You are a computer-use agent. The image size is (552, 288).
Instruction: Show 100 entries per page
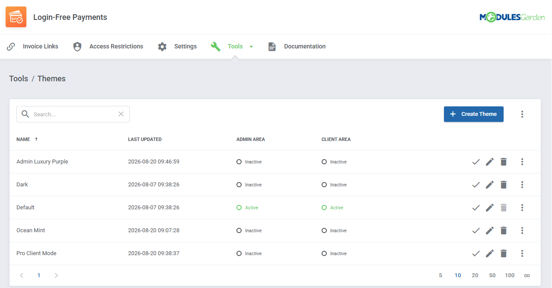point(510,275)
